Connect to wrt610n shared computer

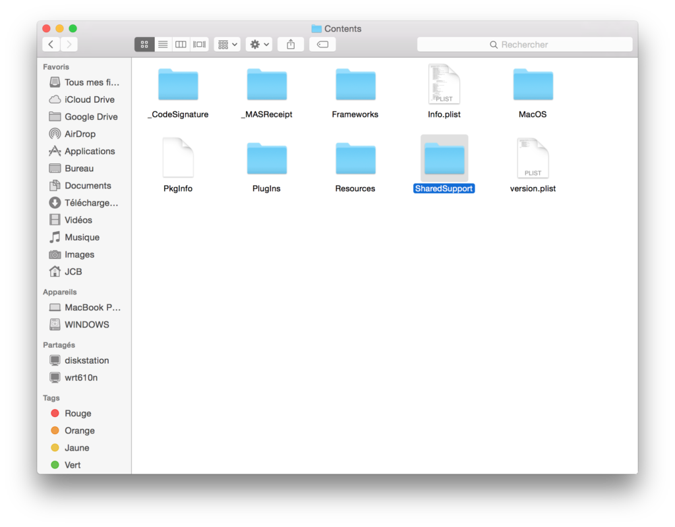pos(84,377)
